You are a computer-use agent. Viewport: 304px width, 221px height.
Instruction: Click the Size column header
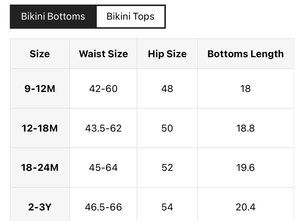[x=40, y=54]
